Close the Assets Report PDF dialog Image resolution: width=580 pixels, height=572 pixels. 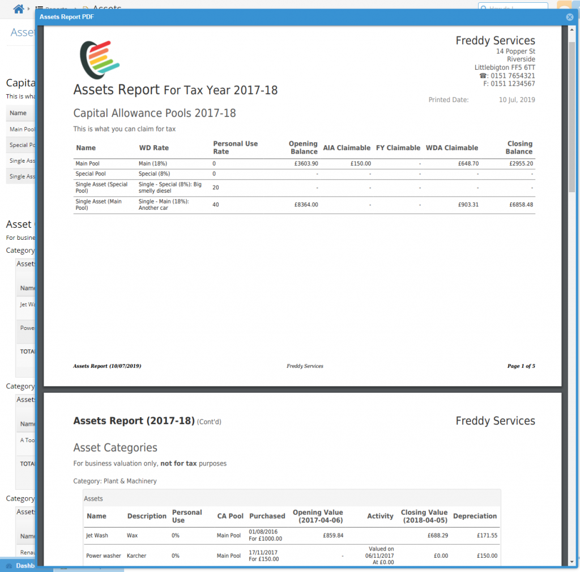570,17
